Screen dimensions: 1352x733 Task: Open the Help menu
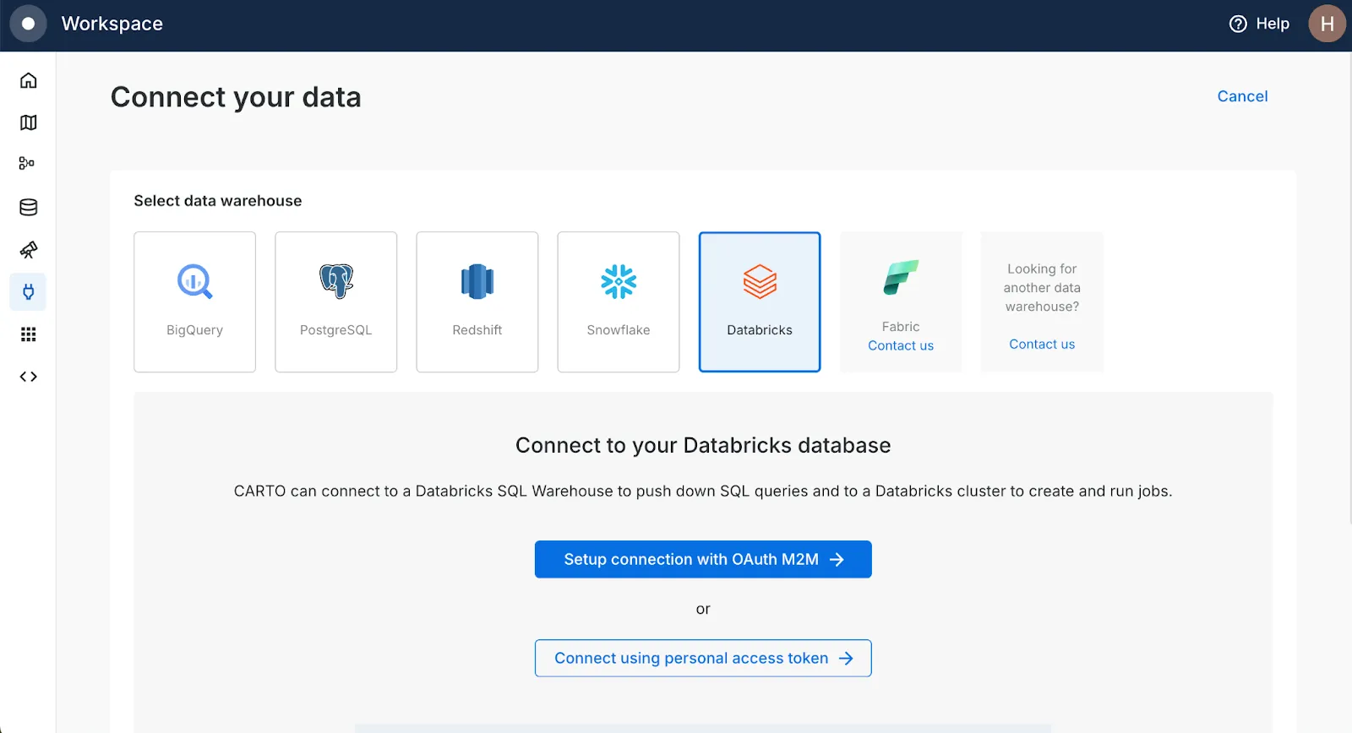pos(1259,24)
